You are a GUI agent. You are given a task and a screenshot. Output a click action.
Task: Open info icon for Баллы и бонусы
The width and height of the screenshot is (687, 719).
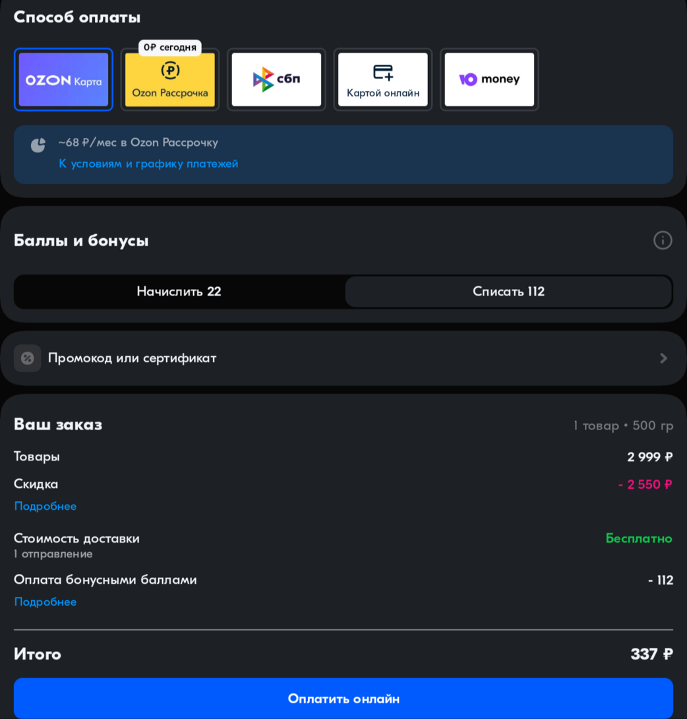[x=663, y=240]
